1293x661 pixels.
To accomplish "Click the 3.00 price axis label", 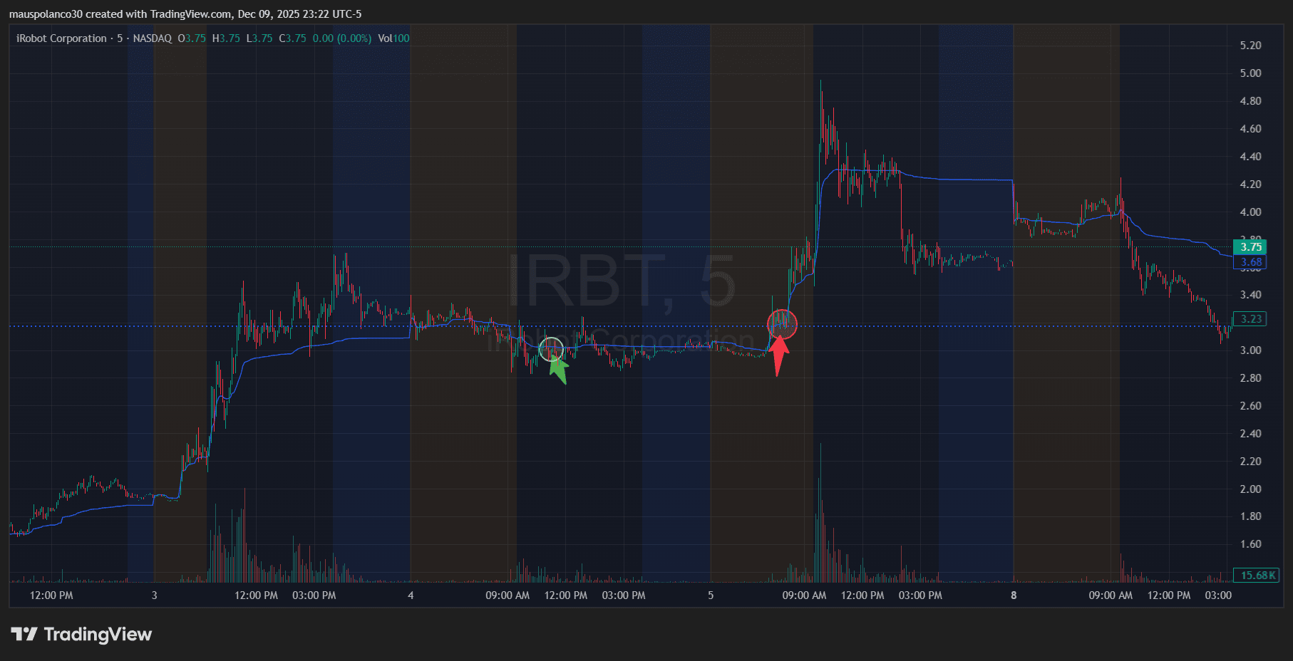I will (1250, 350).
